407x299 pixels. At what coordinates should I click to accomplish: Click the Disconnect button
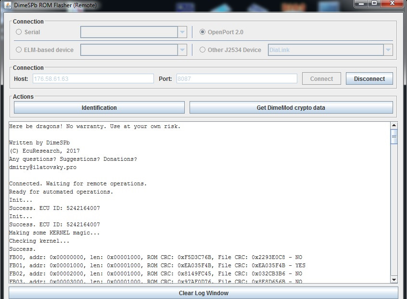(369, 78)
